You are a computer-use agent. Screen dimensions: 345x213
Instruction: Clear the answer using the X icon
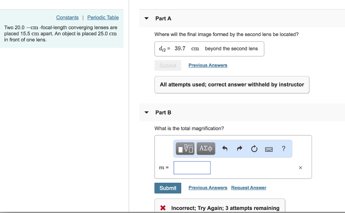[x=300, y=168]
